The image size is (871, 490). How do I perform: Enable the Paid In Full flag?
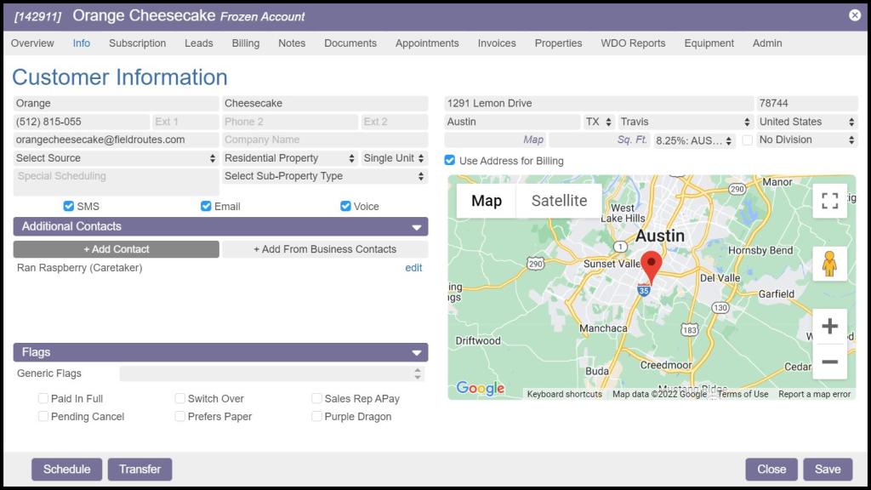43,398
